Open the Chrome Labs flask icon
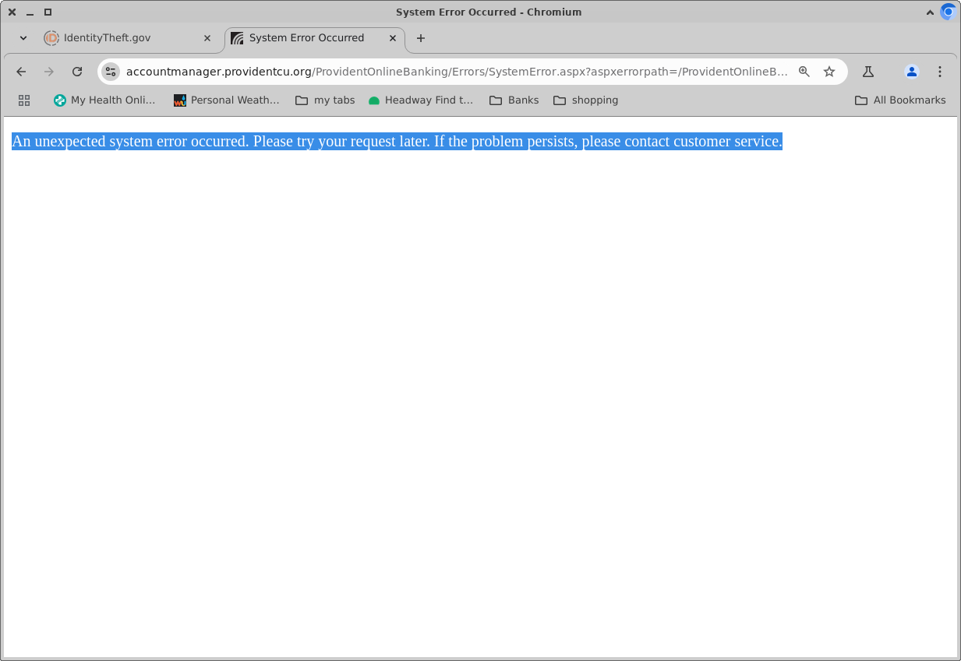Image resolution: width=961 pixels, height=661 pixels. (x=868, y=72)
